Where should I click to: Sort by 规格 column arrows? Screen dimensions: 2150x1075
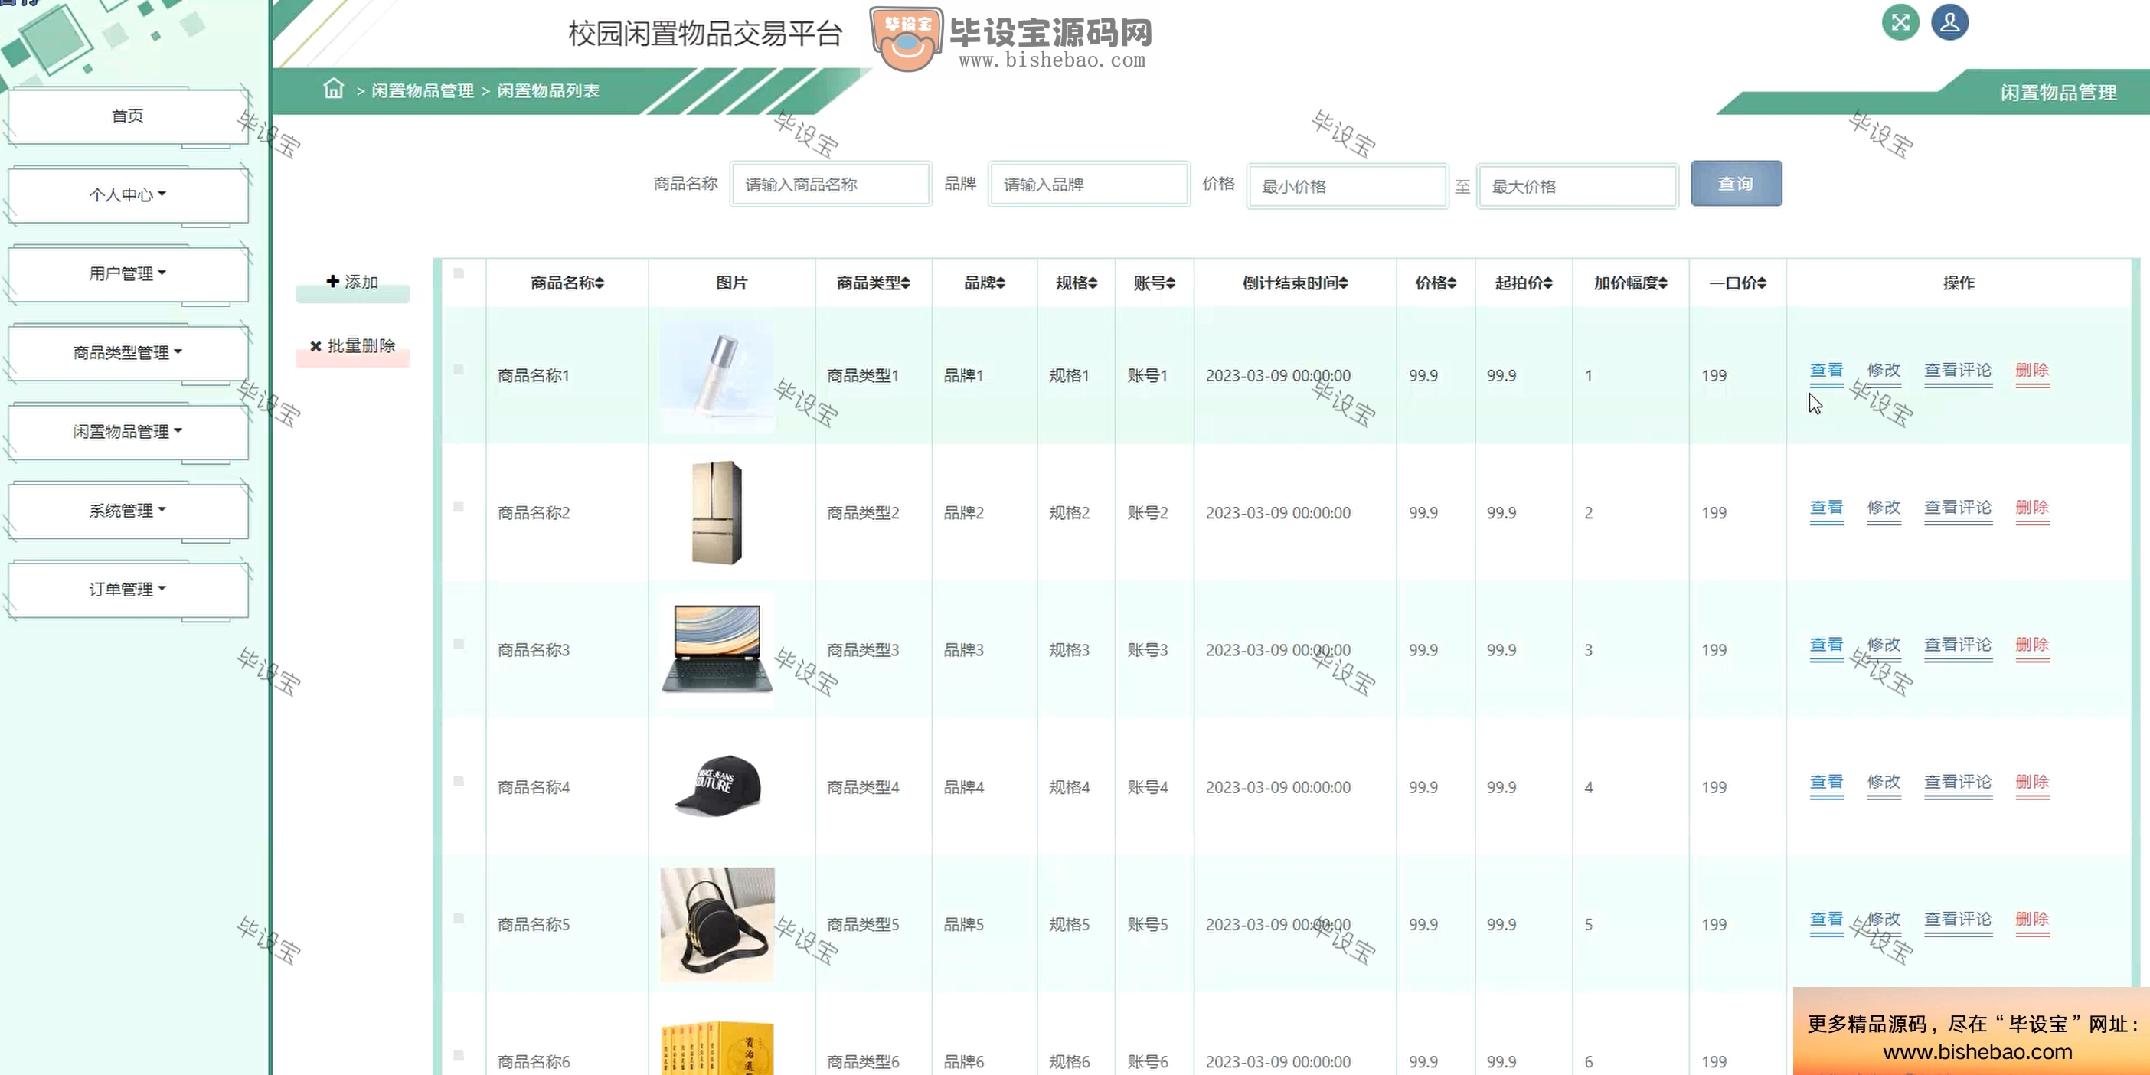pyautogui.click(x=1093, y=284)
